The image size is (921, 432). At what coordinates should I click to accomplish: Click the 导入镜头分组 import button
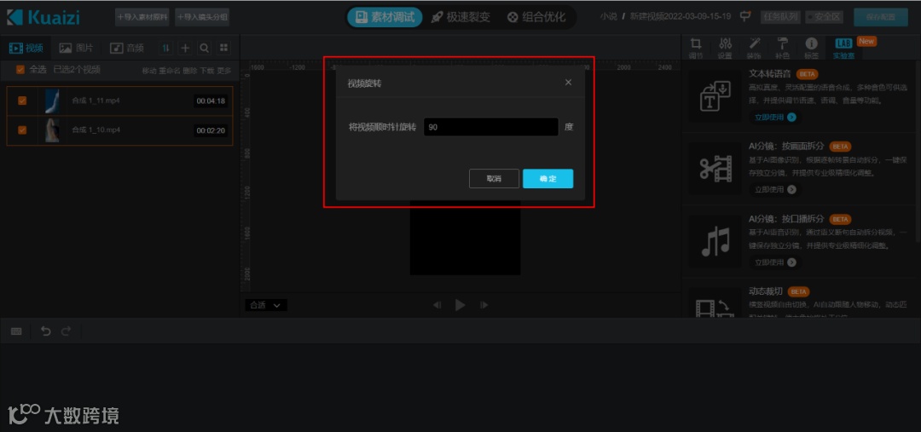point(202,17)
